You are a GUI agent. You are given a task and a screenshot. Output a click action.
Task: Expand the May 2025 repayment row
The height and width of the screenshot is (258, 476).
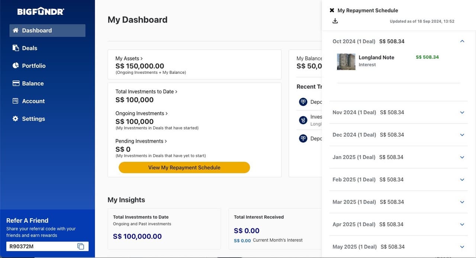point(462,247)
